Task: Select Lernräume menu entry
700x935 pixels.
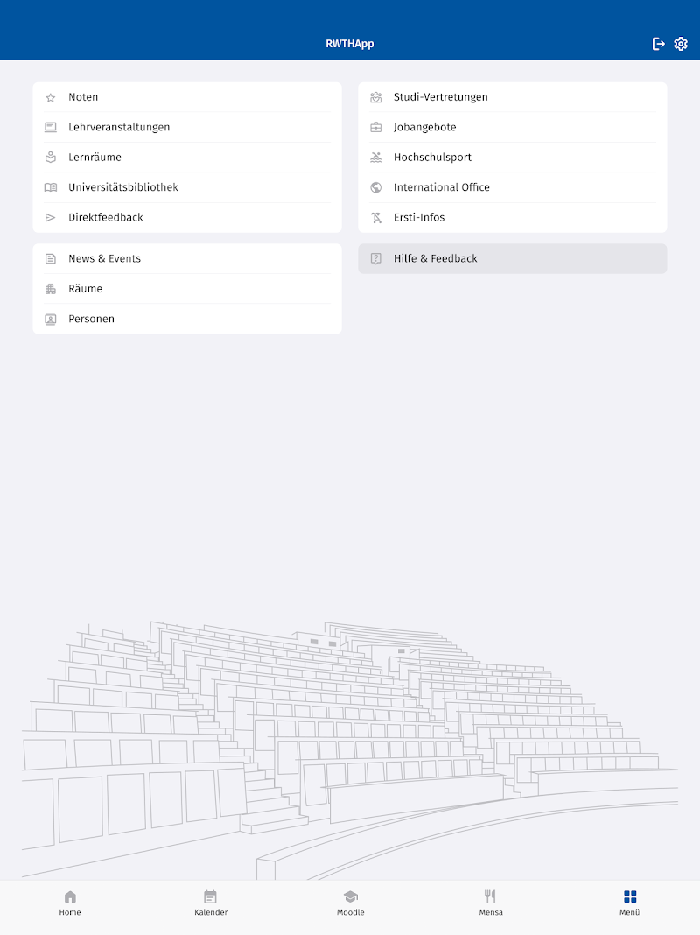Action: 94,158
